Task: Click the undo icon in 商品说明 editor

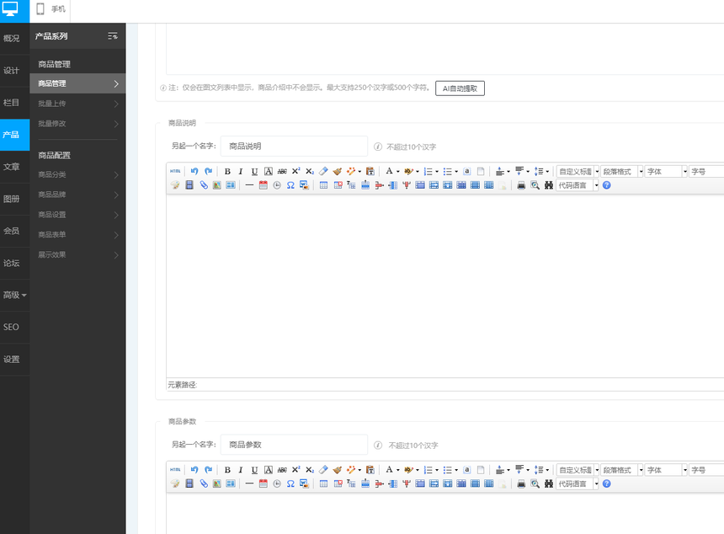Action: tap(194, 171)
